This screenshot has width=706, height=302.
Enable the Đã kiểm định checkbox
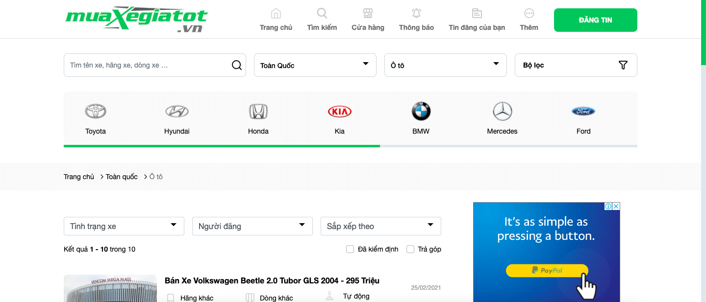pos(350,249)
